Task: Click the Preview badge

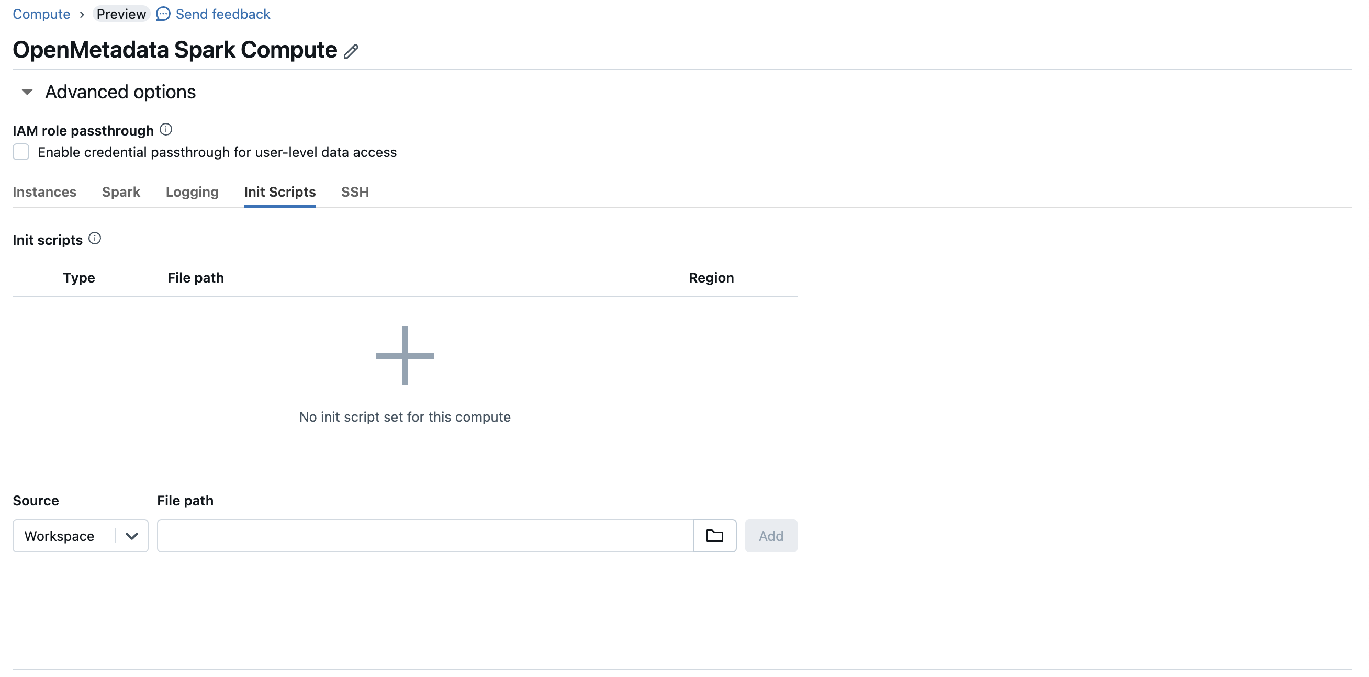Action: tap(121, 14)
